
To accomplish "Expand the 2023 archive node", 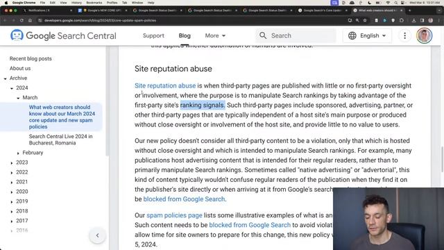I will pos(12,163).
